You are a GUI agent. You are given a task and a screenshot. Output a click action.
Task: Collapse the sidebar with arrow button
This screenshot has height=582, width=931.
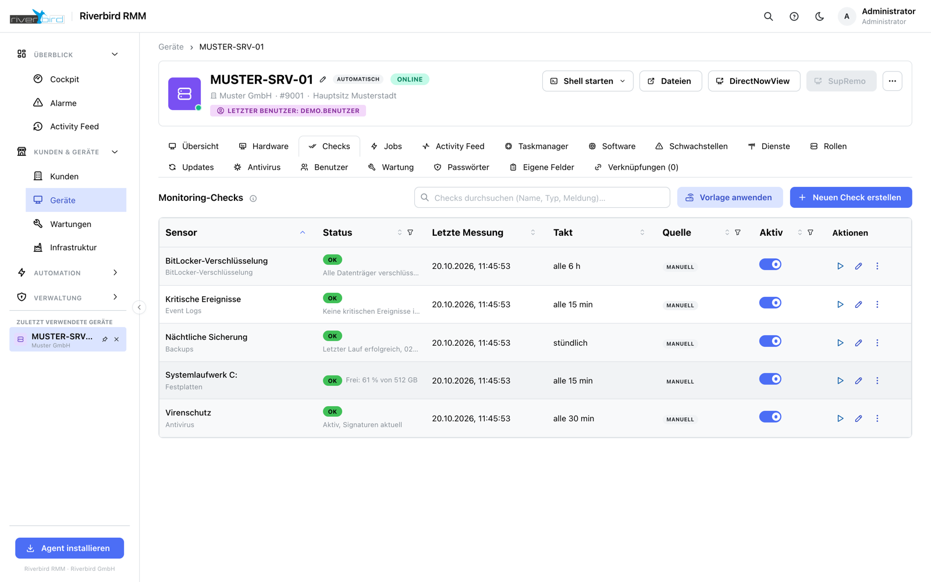coord(139,307)
